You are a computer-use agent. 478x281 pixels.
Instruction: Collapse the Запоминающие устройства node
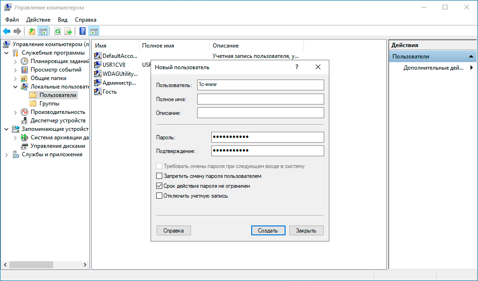[x=7, y=129]
